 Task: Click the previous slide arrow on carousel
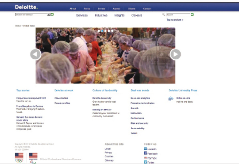35,55
